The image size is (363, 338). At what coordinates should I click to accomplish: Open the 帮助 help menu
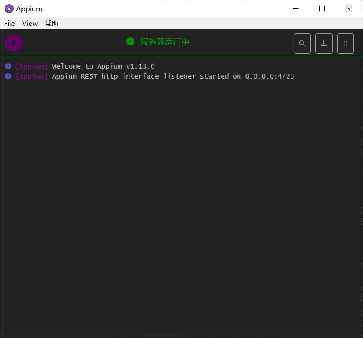[x=51, y=23]
